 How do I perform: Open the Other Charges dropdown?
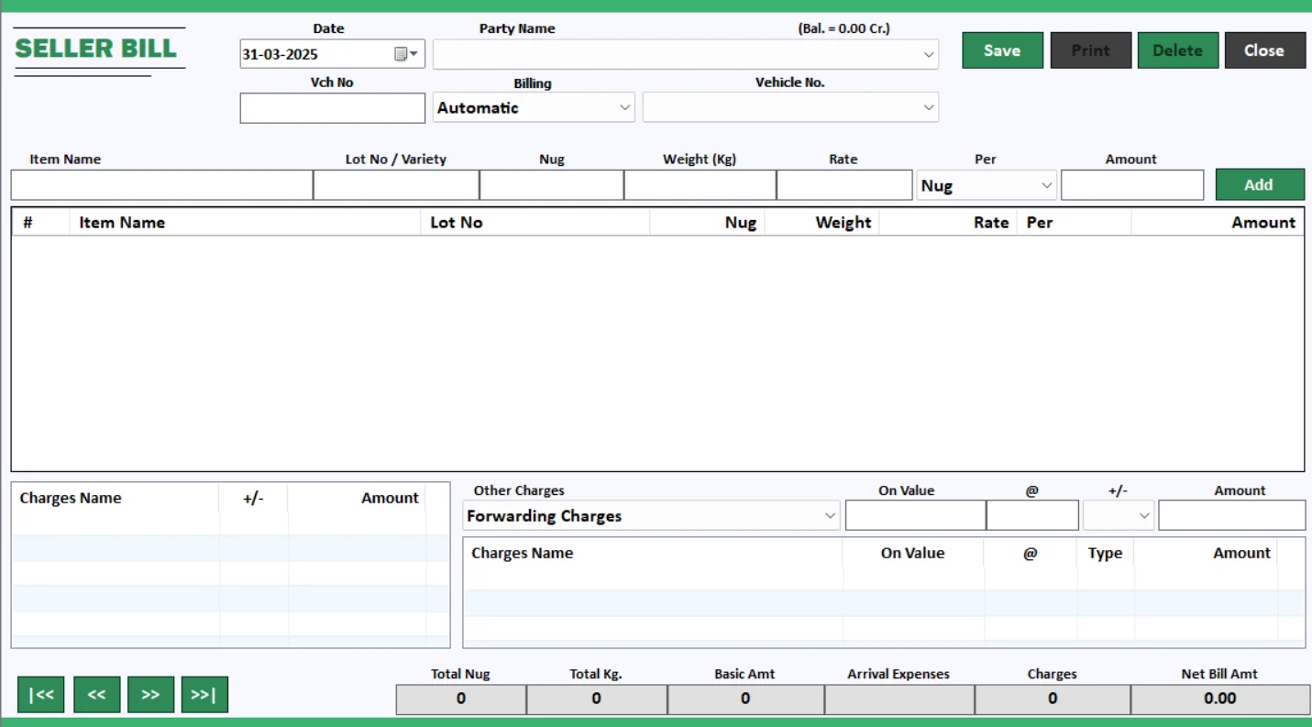pyautogui.click(x=651, y=515)
